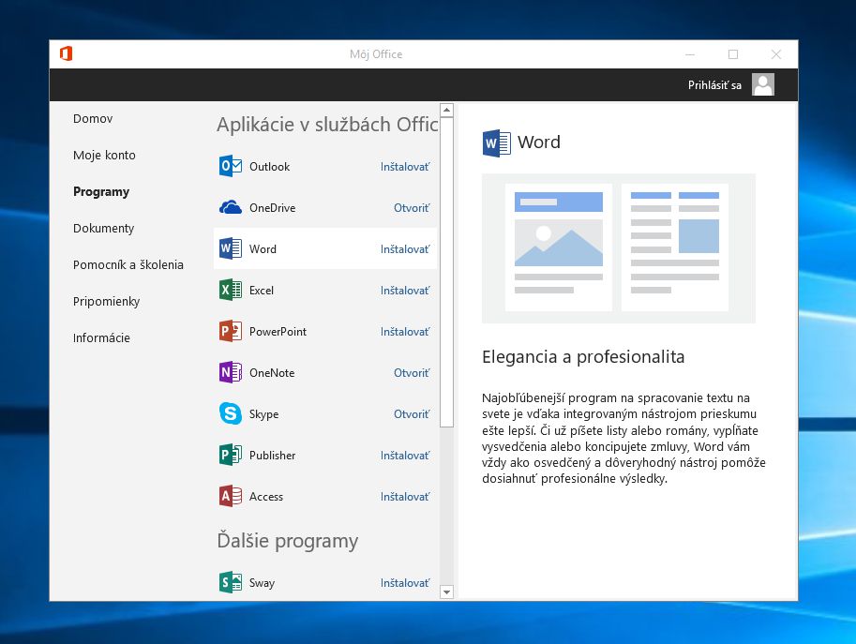Click the Office logo in title bar

(x=66, y=54)
